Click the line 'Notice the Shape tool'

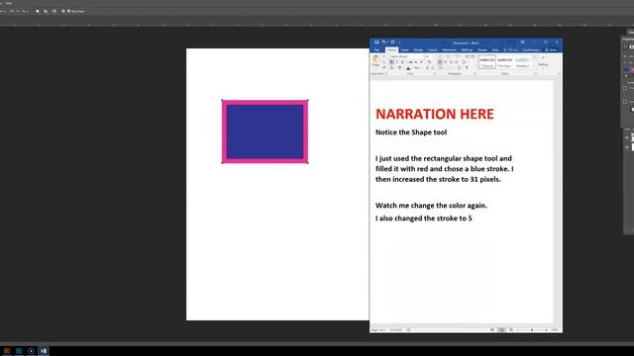click(x=411, y=132)
